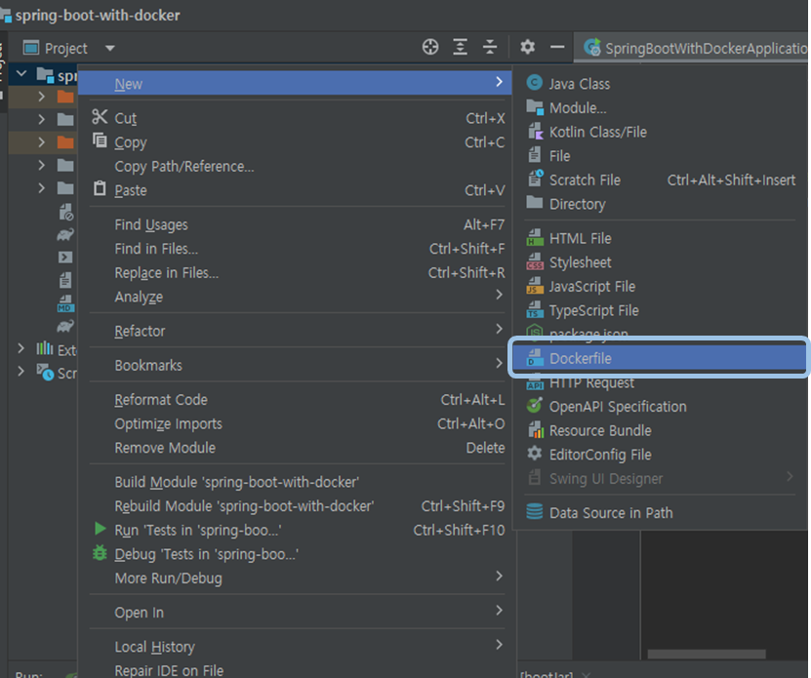Open More Run/Debug submenu
This screenshot has height=678, width=811.
pos(297,578)
